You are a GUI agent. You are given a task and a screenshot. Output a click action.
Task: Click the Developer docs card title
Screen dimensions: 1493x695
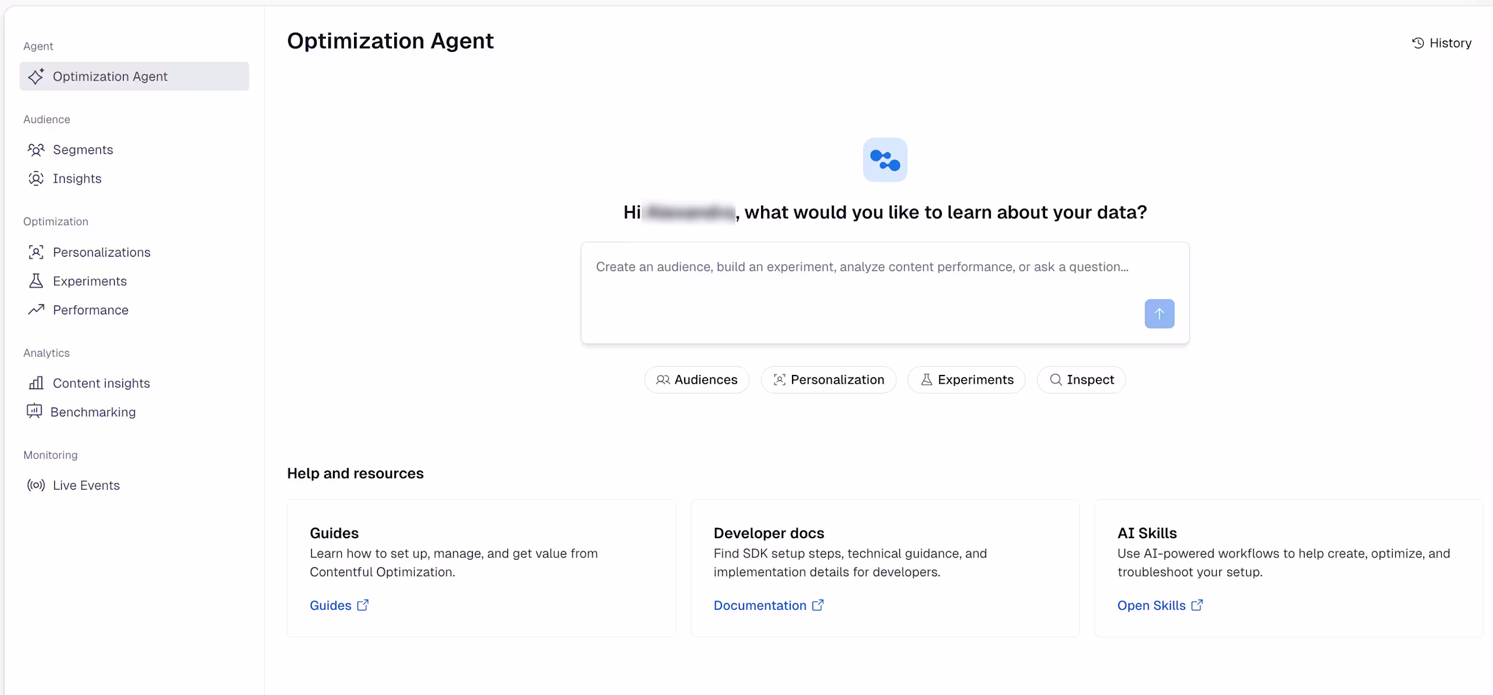click(x=769, y=533)
